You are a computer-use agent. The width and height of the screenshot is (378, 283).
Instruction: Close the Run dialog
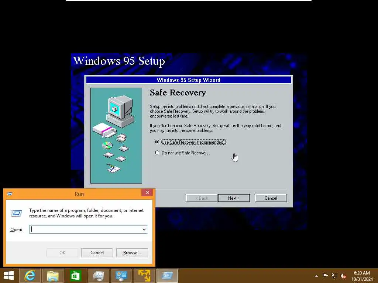tap(147, 192)
